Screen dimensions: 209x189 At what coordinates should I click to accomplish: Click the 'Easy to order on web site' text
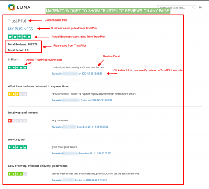(95, 174)
